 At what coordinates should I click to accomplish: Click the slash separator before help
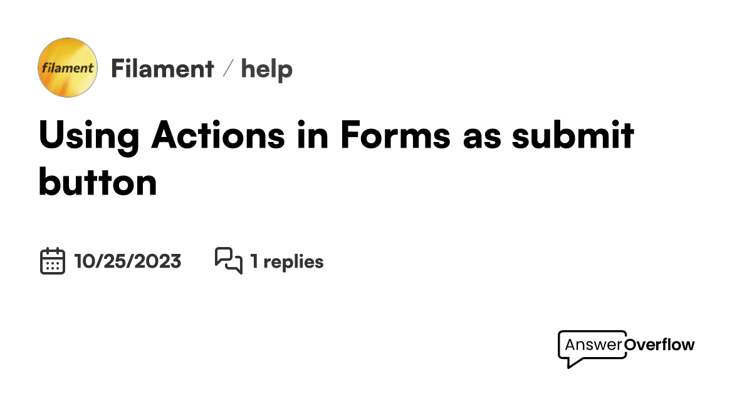[x=228, y=69]
